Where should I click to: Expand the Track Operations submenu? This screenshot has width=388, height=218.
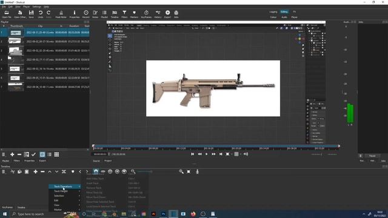tap(65, 187)
